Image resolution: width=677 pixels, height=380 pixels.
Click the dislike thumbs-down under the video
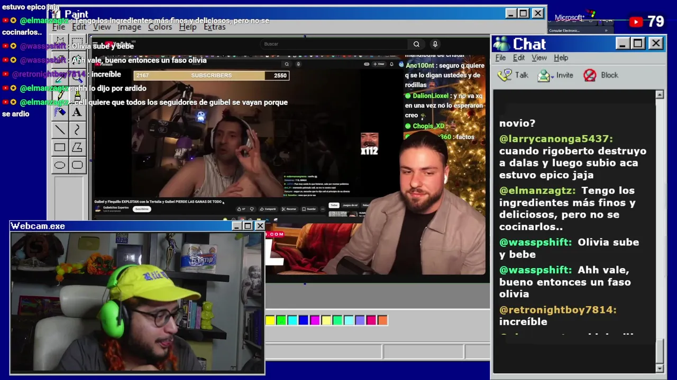[252, 209]
